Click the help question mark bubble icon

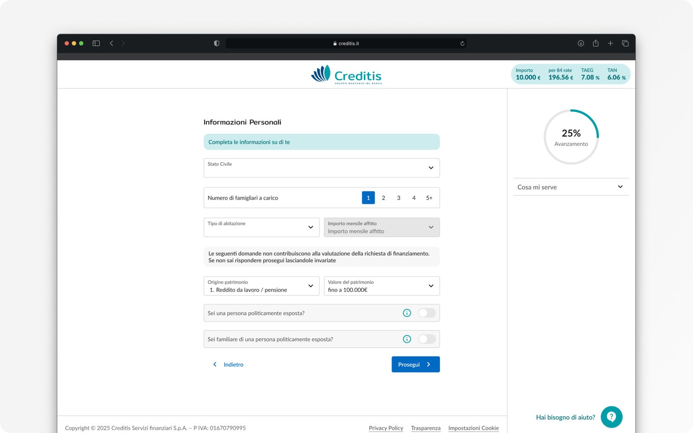point(611,417)
